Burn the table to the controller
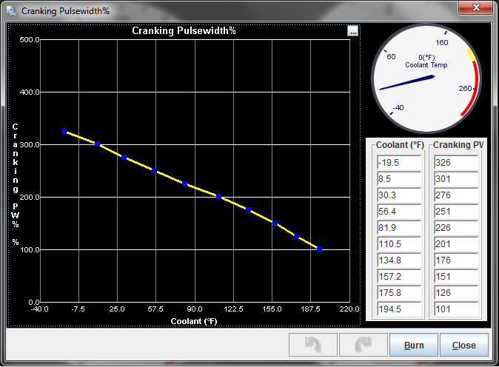This screenshot has width=499, height=367. 414,345
